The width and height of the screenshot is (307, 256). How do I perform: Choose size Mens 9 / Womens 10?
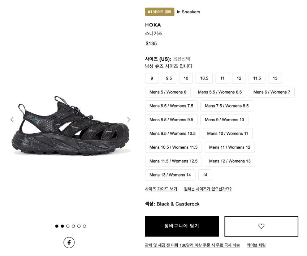[224, 120]
